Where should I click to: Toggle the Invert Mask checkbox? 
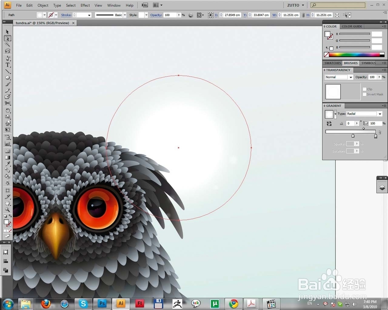click(364, 94)
